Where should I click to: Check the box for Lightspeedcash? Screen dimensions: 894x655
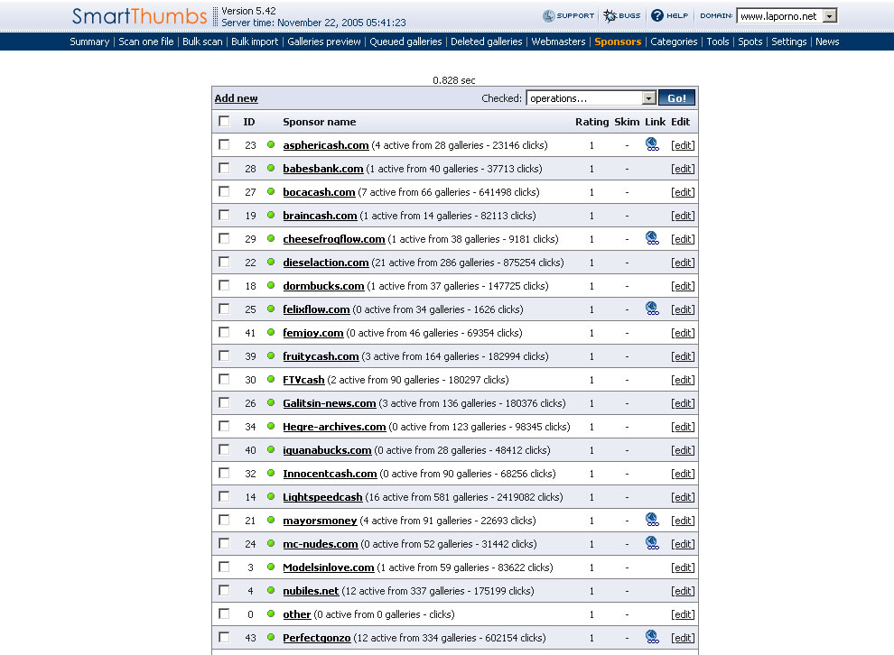coord(224,496)
